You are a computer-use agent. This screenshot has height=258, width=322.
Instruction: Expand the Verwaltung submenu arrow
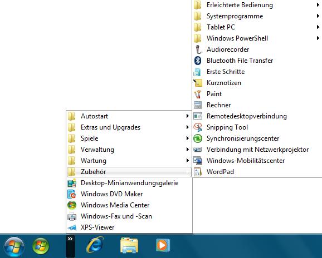187,150
